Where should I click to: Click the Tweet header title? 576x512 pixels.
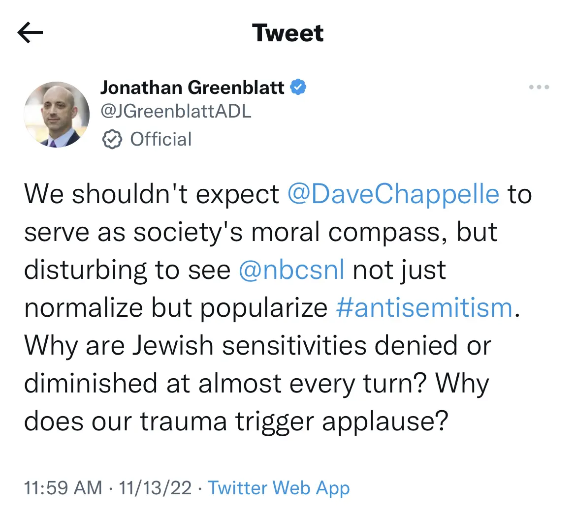tap(288, 33)
